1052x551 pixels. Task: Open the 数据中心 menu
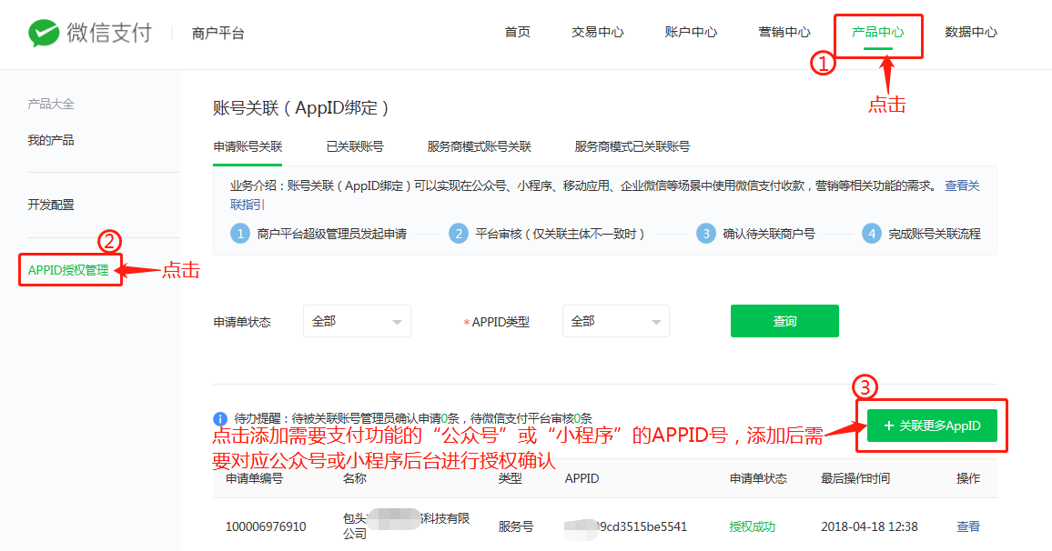click(x=971, y=32)
